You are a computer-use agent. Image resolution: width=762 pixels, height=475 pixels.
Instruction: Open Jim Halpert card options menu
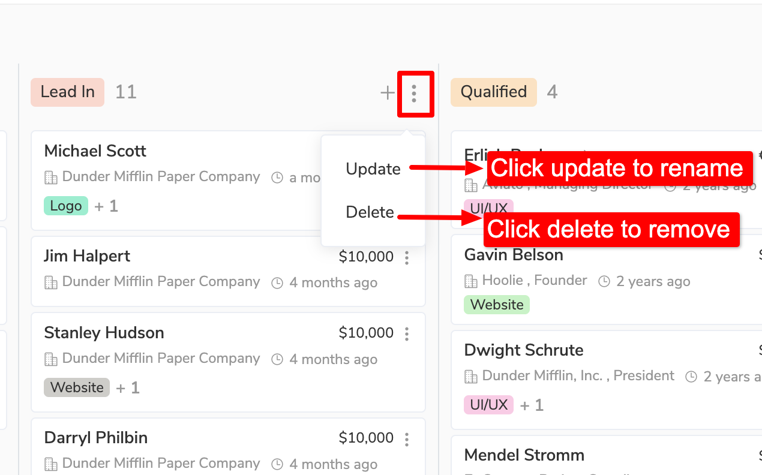point(407,258)
